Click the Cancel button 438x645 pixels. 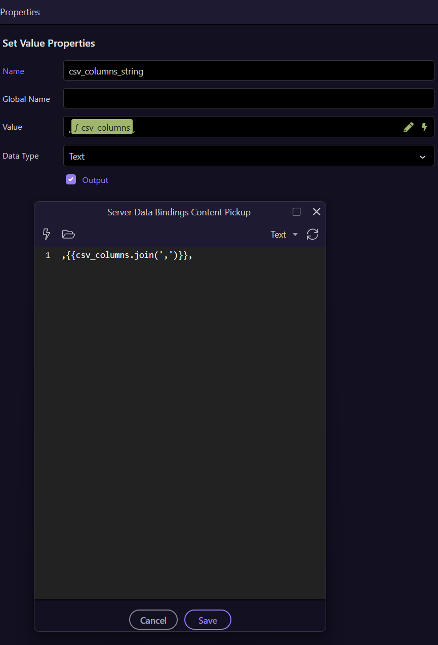(153, 620)
